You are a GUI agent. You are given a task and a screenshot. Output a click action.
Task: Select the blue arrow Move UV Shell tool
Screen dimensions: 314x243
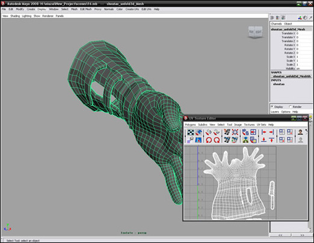coord(199,132)
